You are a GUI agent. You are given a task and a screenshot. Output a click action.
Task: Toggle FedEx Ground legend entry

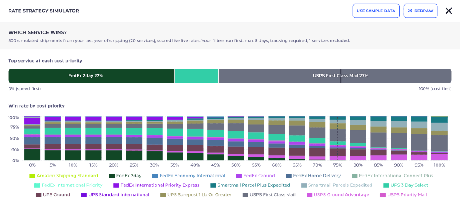[256, 176]
